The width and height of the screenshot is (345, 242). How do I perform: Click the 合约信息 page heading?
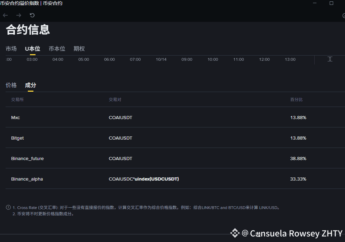click(x=28, y=30)
